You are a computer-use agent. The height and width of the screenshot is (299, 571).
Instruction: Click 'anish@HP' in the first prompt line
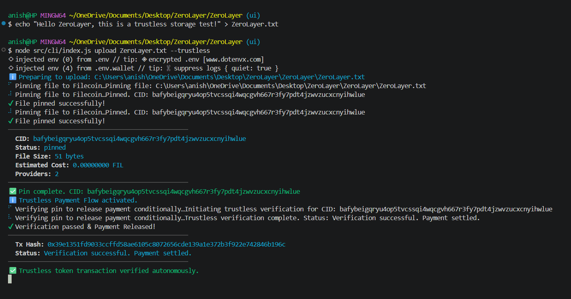pos(22,15)
